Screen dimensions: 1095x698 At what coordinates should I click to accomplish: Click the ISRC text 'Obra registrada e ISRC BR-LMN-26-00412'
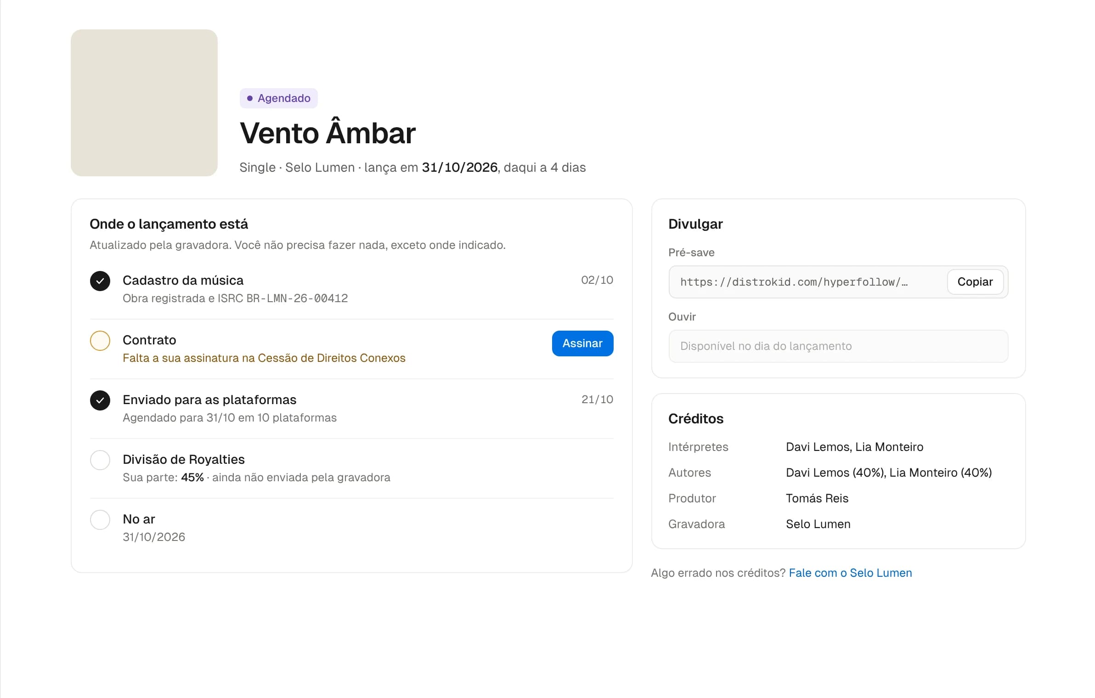[235, 298]
